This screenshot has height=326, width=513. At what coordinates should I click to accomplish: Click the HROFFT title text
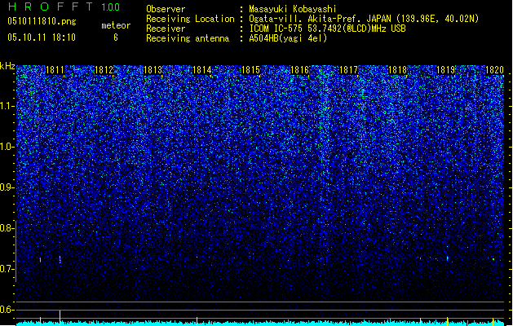pyautogui.click(x=51, y=7)
